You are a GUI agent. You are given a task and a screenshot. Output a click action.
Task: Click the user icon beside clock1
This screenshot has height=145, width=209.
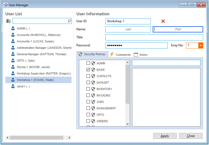[x=13, y=86]
